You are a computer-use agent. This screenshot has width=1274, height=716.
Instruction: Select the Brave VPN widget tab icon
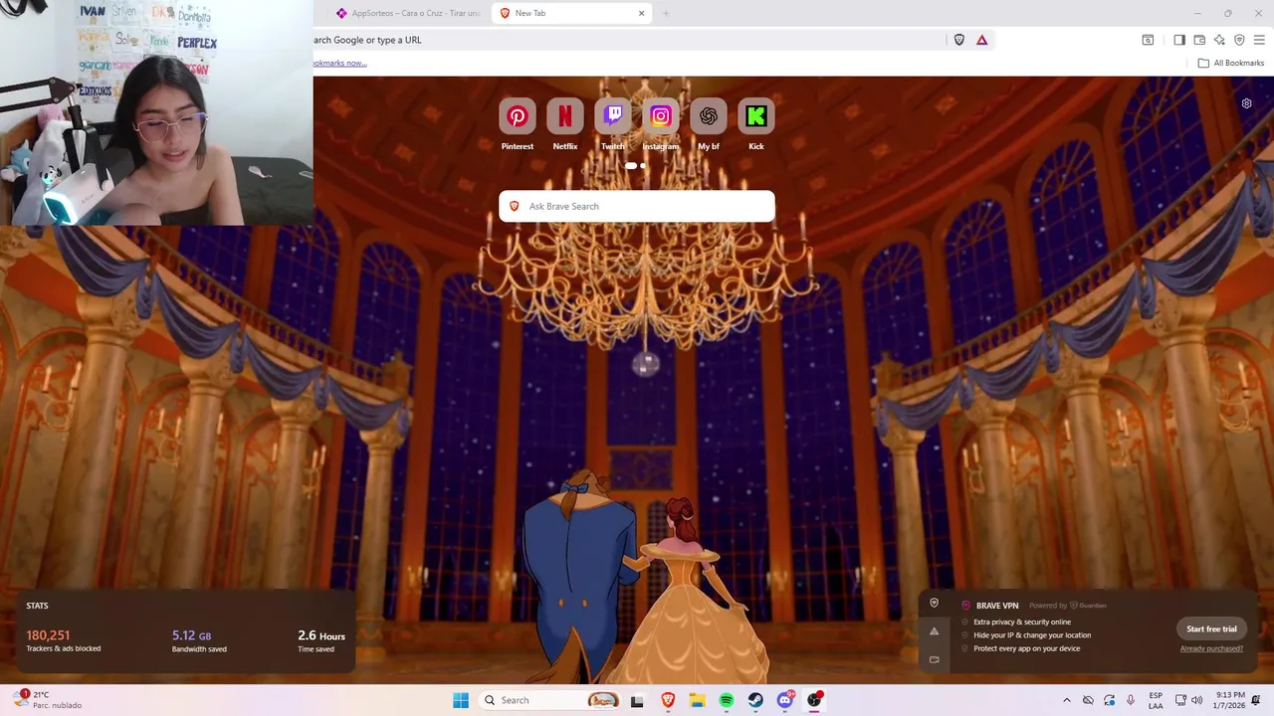tap(934, 603)
